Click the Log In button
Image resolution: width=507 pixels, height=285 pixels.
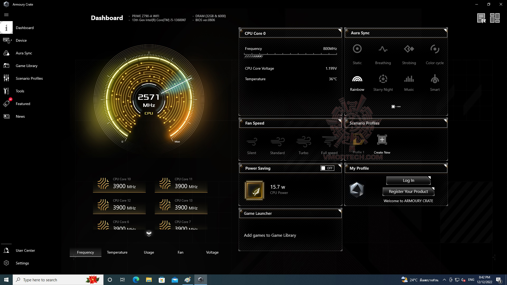click(408, 180)
